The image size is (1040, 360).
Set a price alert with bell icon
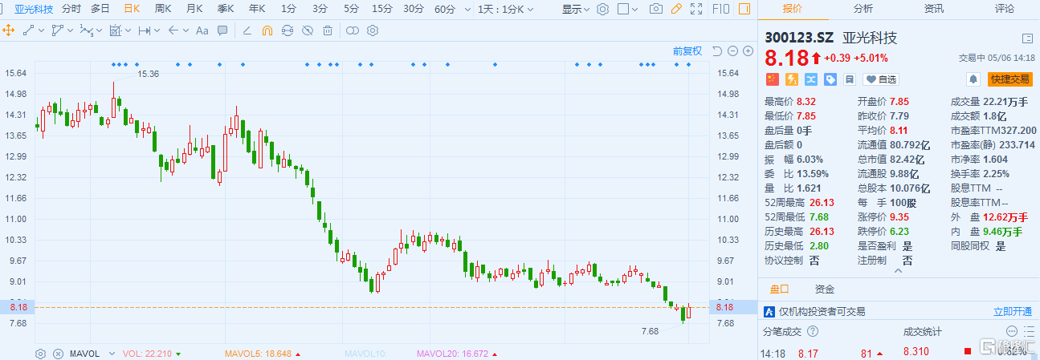pyautogui.click(x=973, y=79)
